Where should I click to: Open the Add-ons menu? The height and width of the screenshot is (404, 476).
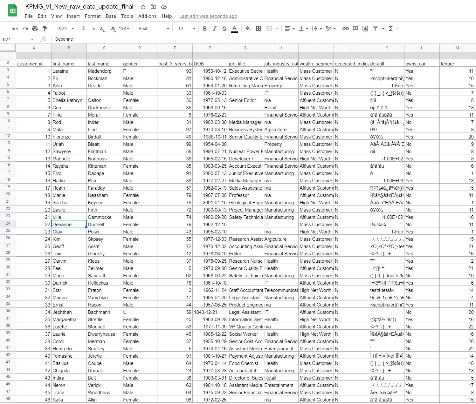coord(148,16)
